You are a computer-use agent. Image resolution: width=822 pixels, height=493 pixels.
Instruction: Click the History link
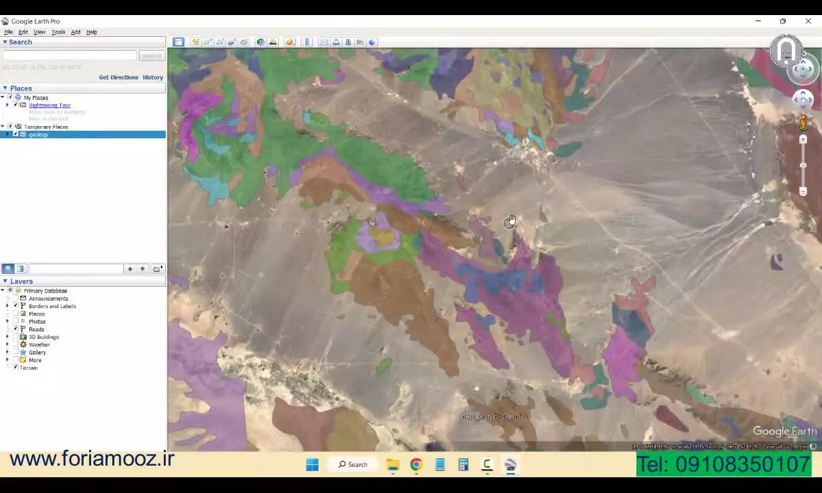pos(153,77)
